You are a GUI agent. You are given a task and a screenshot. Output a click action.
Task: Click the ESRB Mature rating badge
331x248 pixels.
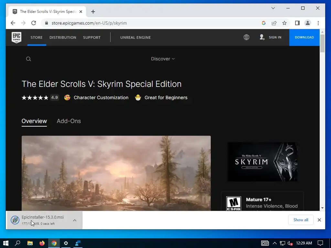(233, 203)
